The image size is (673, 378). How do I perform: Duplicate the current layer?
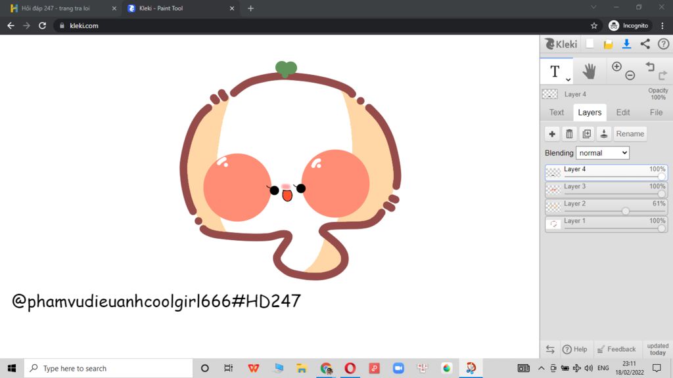tap(586, 134)
